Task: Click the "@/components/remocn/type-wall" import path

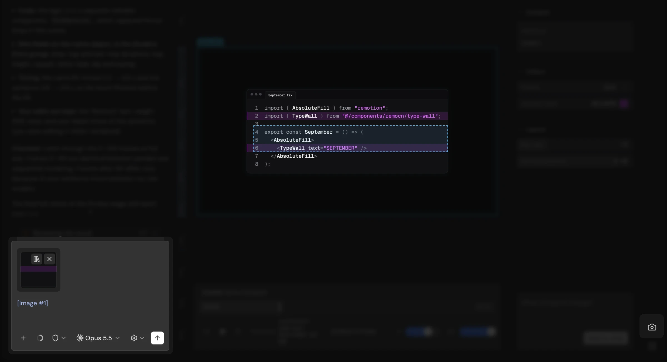Action: 390,116
